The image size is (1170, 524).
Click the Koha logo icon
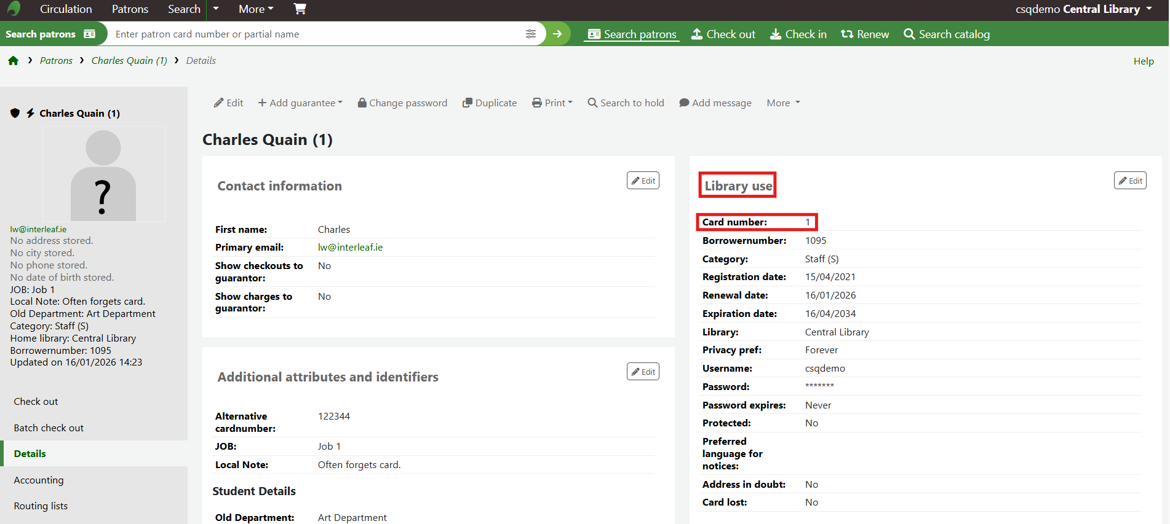(14, 9)
